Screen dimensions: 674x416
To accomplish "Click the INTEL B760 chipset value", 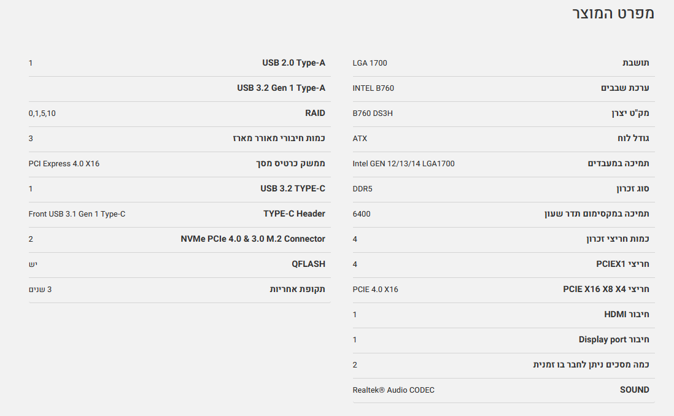I will [x=373, y=88].
